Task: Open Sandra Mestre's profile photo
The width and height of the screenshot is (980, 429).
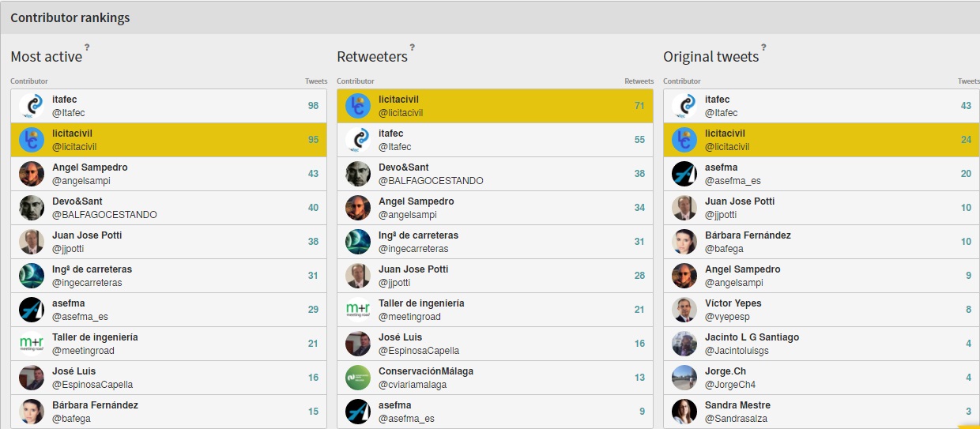Action: click(x=684, y=412)
